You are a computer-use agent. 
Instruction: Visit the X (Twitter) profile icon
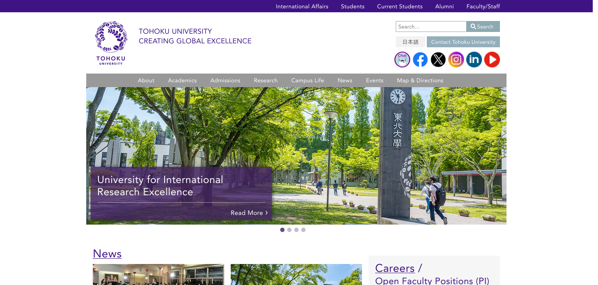pyautogui.click(x=438, y=60)
